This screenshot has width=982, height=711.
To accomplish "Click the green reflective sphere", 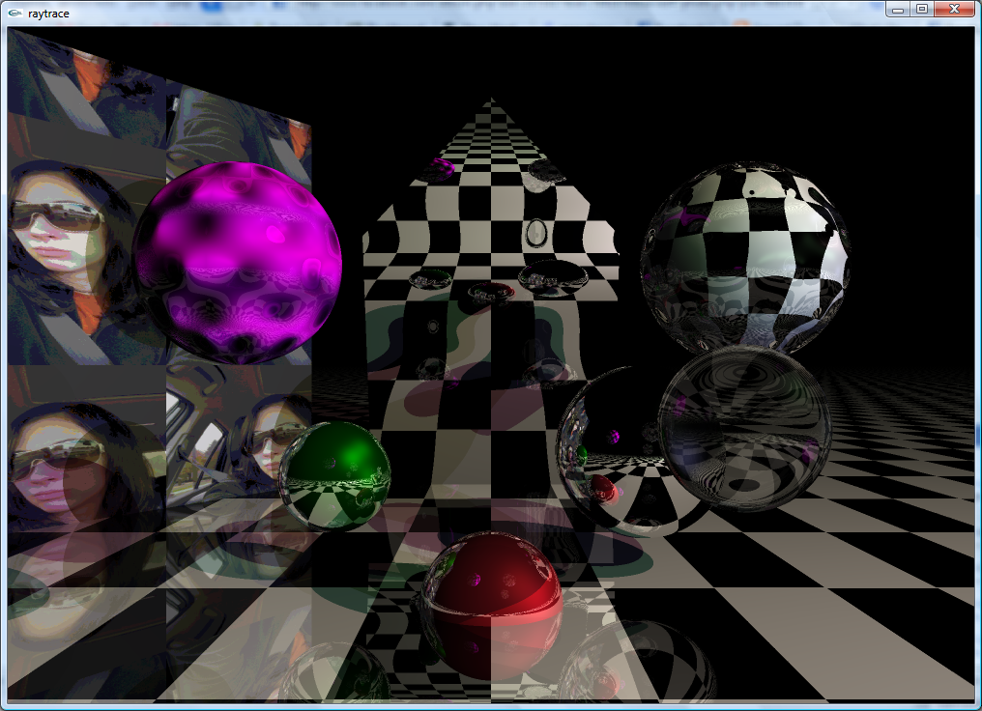I will pyautogui.click(x=335, y=473).
